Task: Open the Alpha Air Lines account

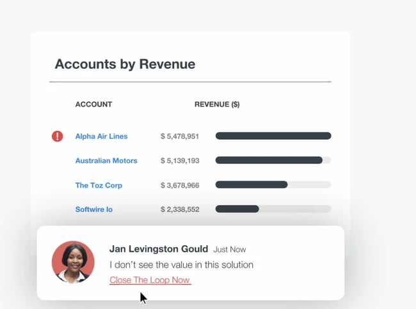Action: 101,136
